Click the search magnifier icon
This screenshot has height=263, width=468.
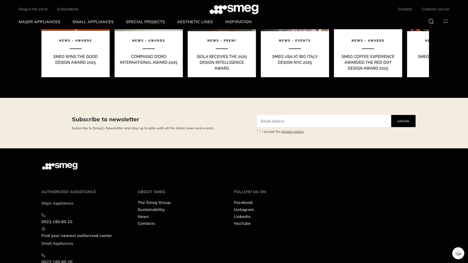point(431,21)
